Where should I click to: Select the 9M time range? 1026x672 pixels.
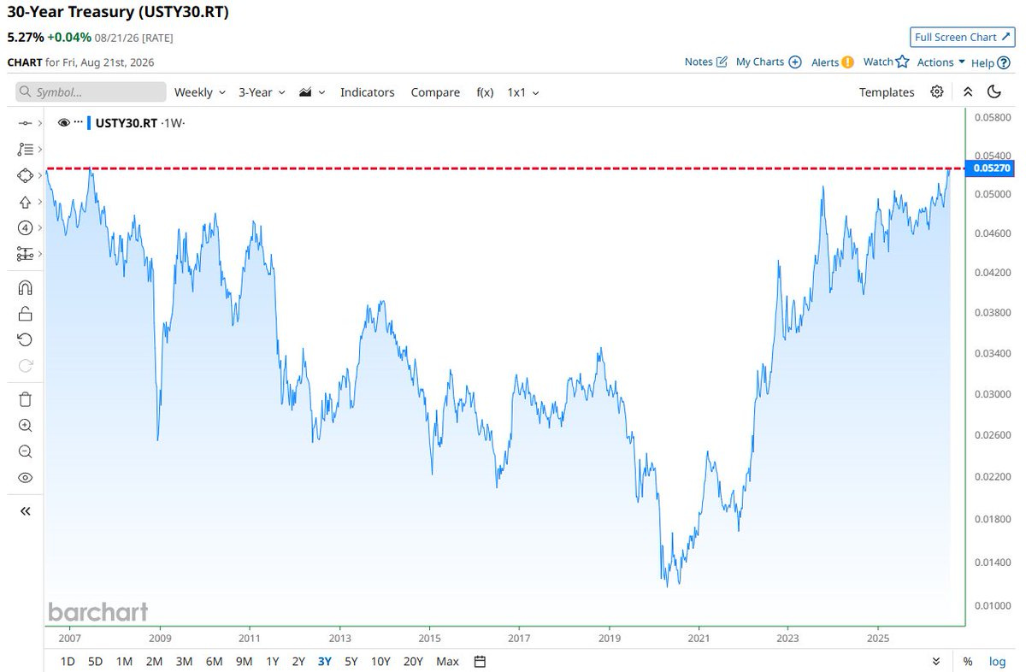[x=245, y=661]
